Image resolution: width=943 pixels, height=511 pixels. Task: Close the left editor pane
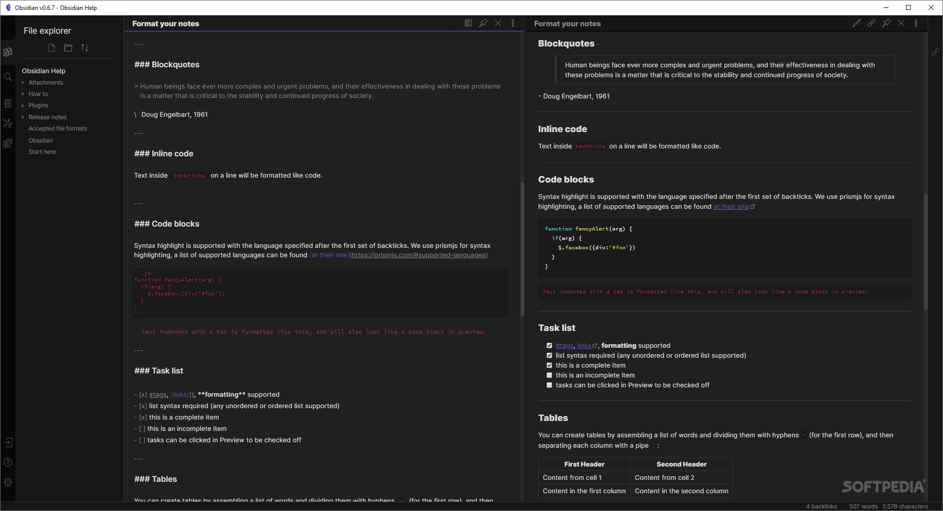point(498,23)
